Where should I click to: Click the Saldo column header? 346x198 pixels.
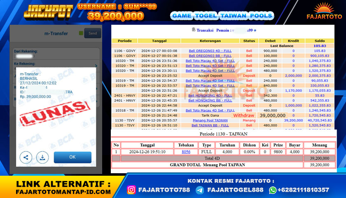point(320,41)
